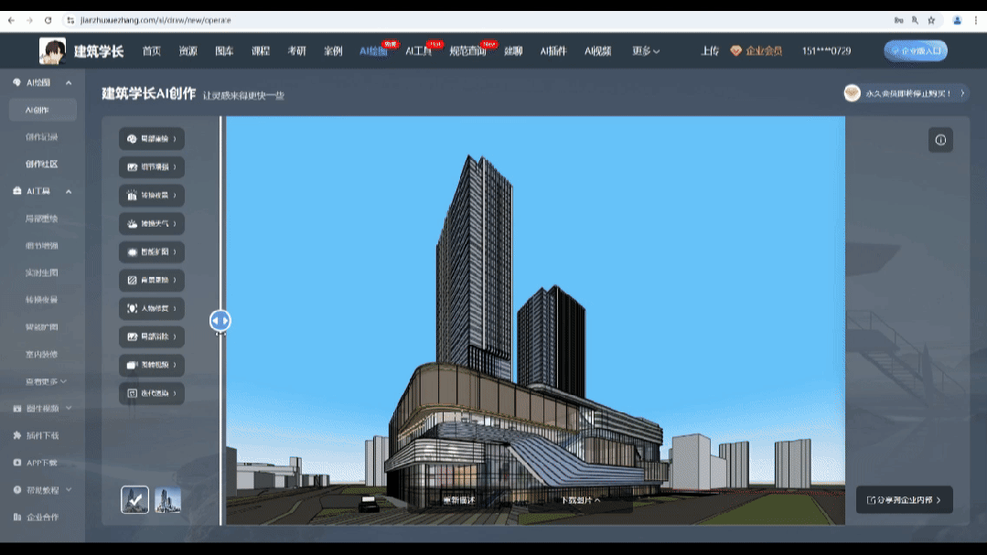Open the 更多 dropdown in top navigation
987x555 pixels.
pos(646,51)
